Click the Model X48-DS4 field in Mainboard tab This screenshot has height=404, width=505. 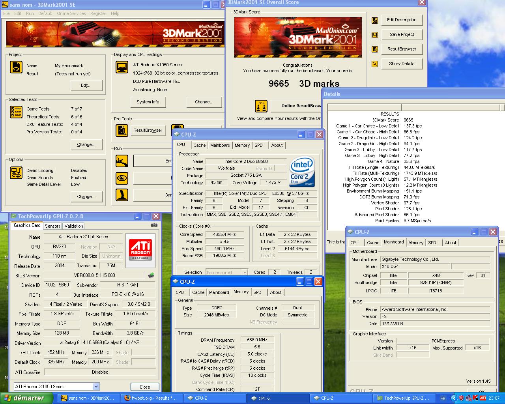click(x=415, y=266)
